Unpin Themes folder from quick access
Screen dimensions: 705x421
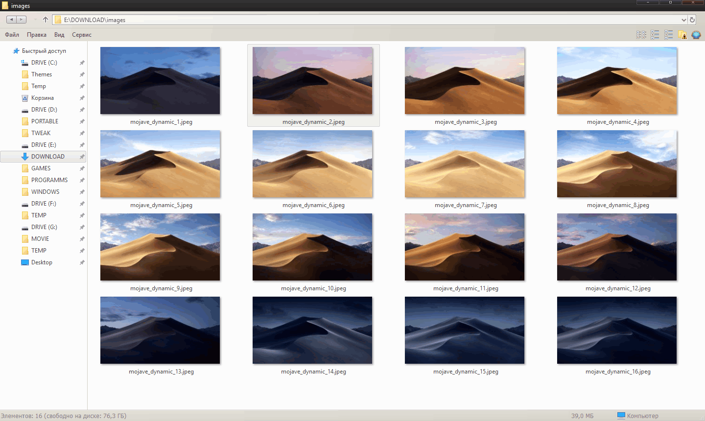coord(82,74)
